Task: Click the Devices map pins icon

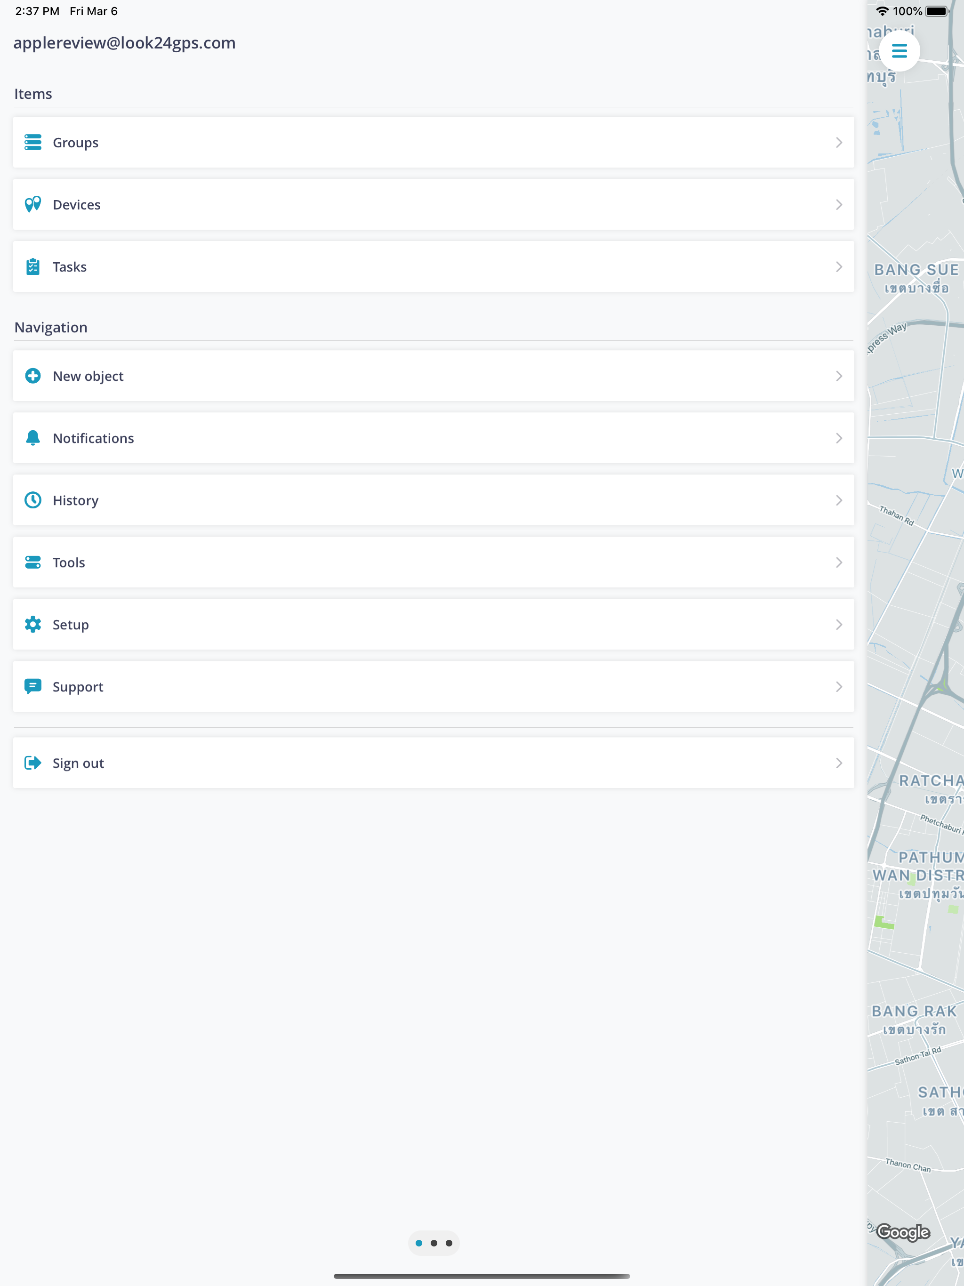Action: coord(33,205)
